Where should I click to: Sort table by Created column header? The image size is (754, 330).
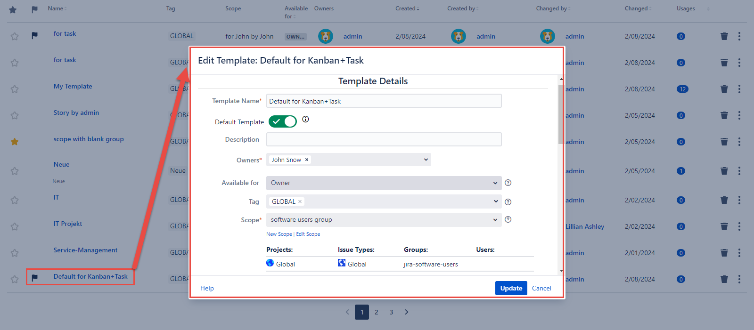tap(407, 8)
